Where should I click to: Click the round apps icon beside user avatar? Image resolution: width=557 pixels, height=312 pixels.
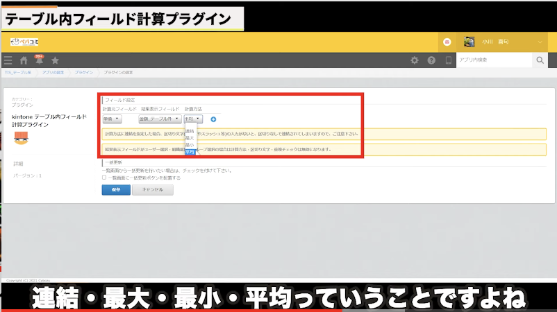tap(447, 42)
